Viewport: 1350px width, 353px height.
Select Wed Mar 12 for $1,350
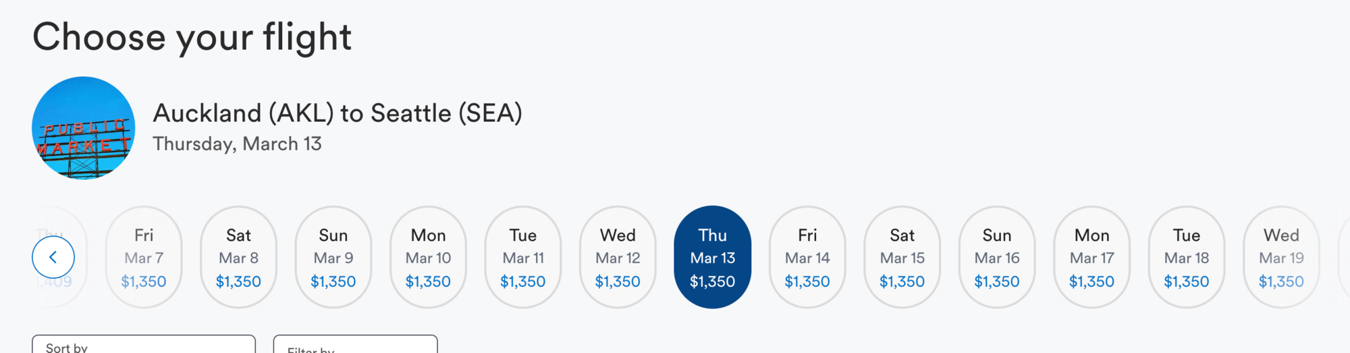[x=618, y=257]
